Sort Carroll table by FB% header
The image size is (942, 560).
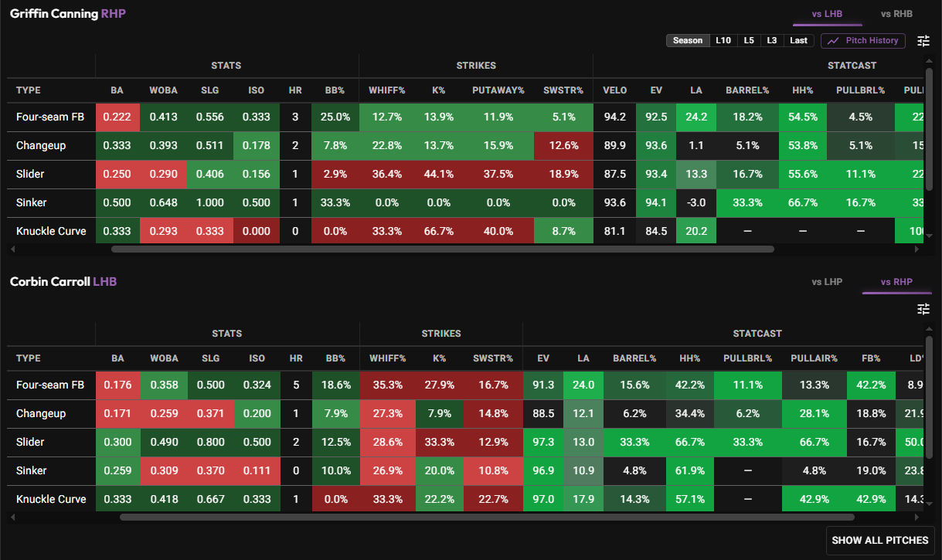[x=871, y=358]
